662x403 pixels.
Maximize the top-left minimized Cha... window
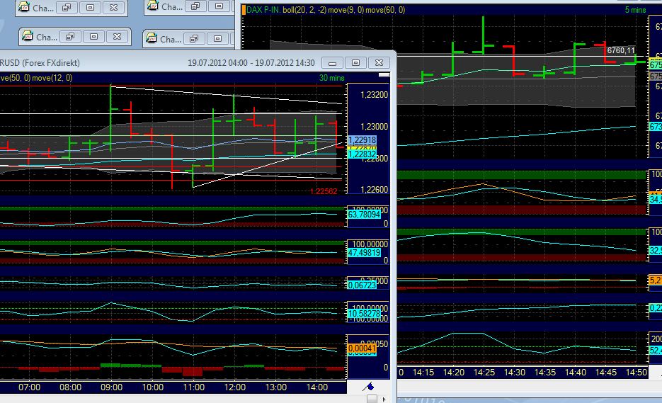click(91, 8)
